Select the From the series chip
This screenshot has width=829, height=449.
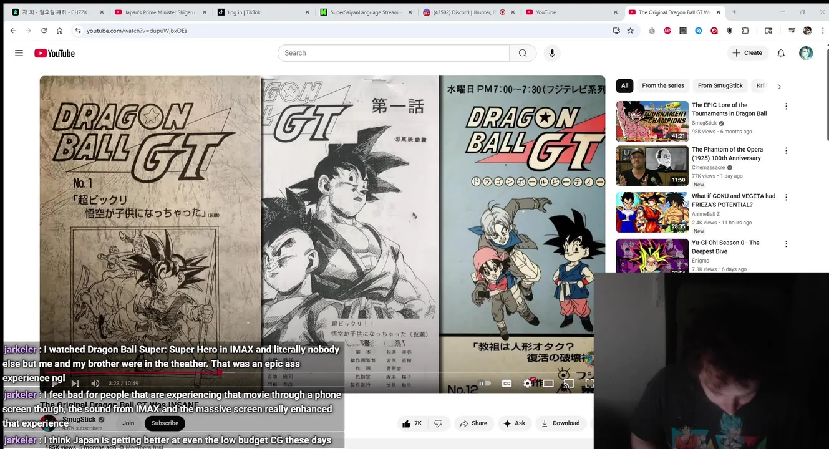point(663,85)
